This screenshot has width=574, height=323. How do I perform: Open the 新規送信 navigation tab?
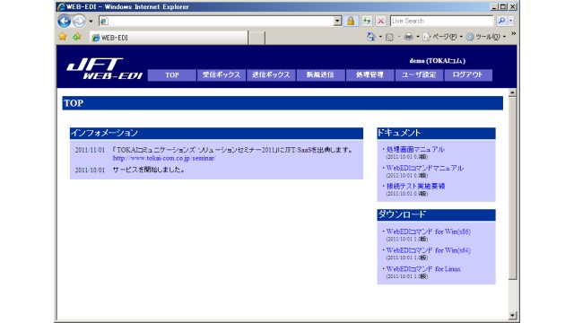(x=320, y=75)
